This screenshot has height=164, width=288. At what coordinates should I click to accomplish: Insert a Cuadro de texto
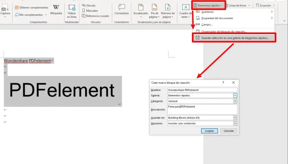pyautogui.click(x=185, y=11)
